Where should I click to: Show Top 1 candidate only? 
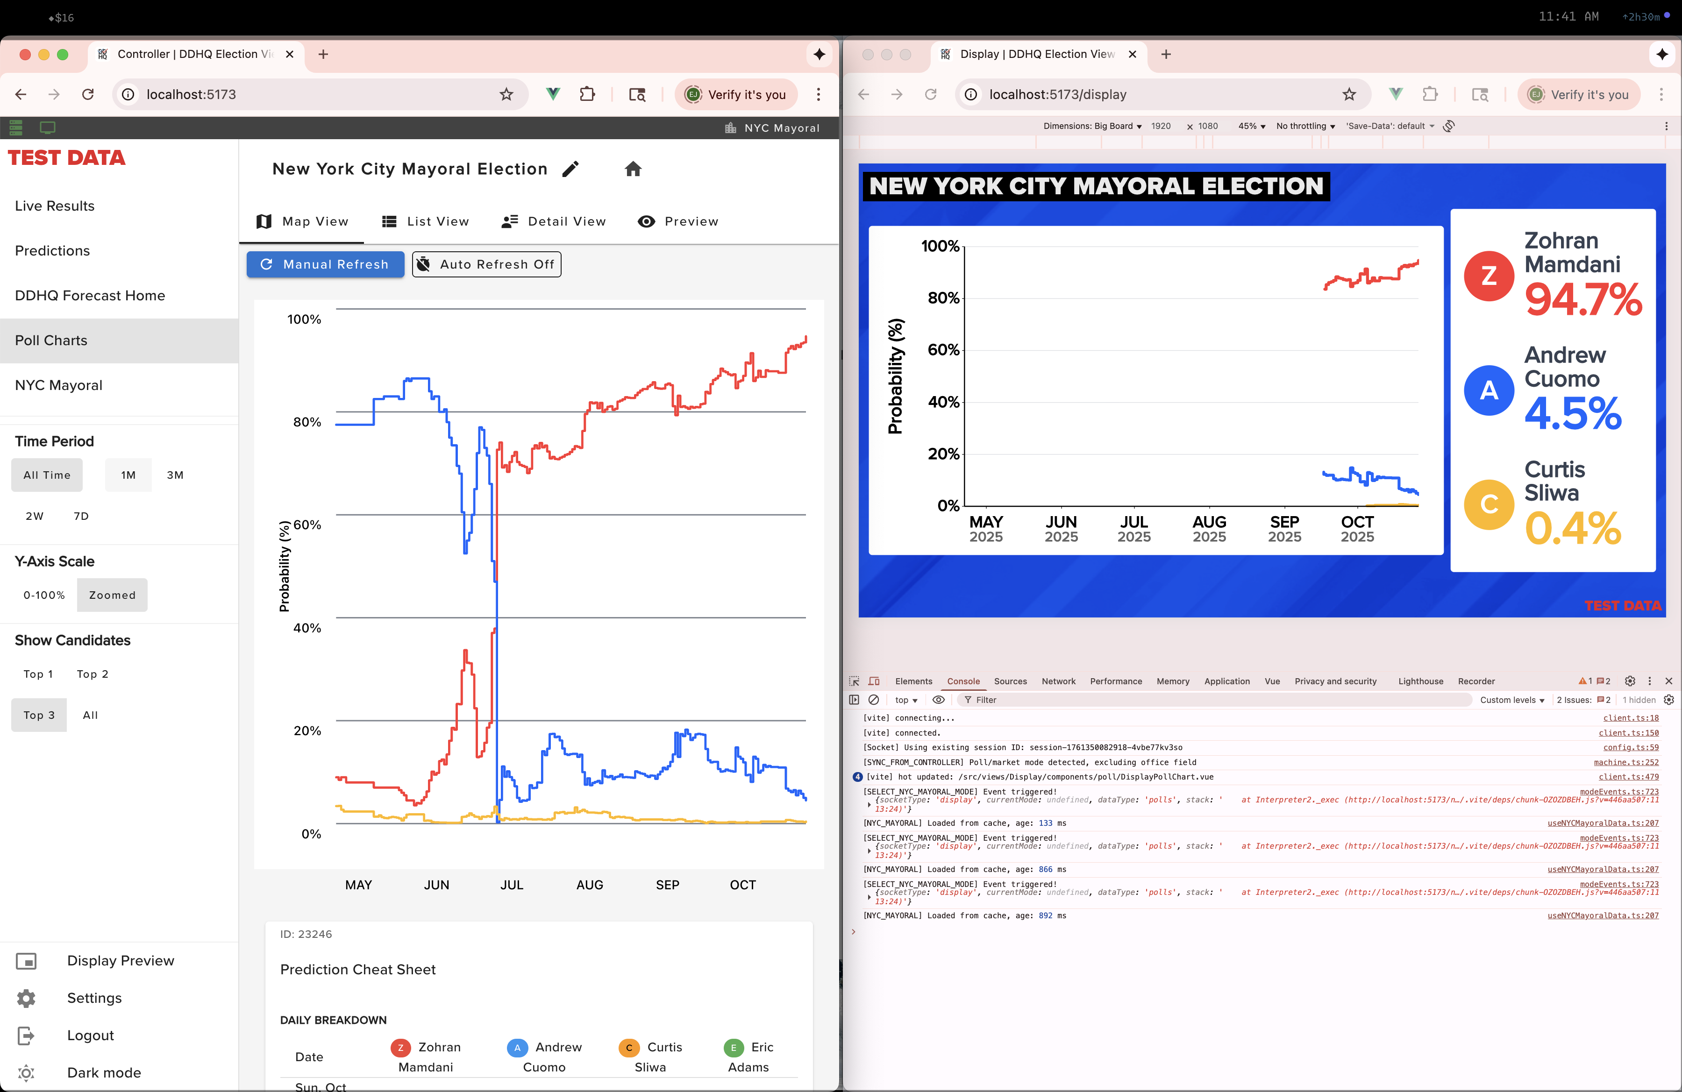(x=38, y=674)
